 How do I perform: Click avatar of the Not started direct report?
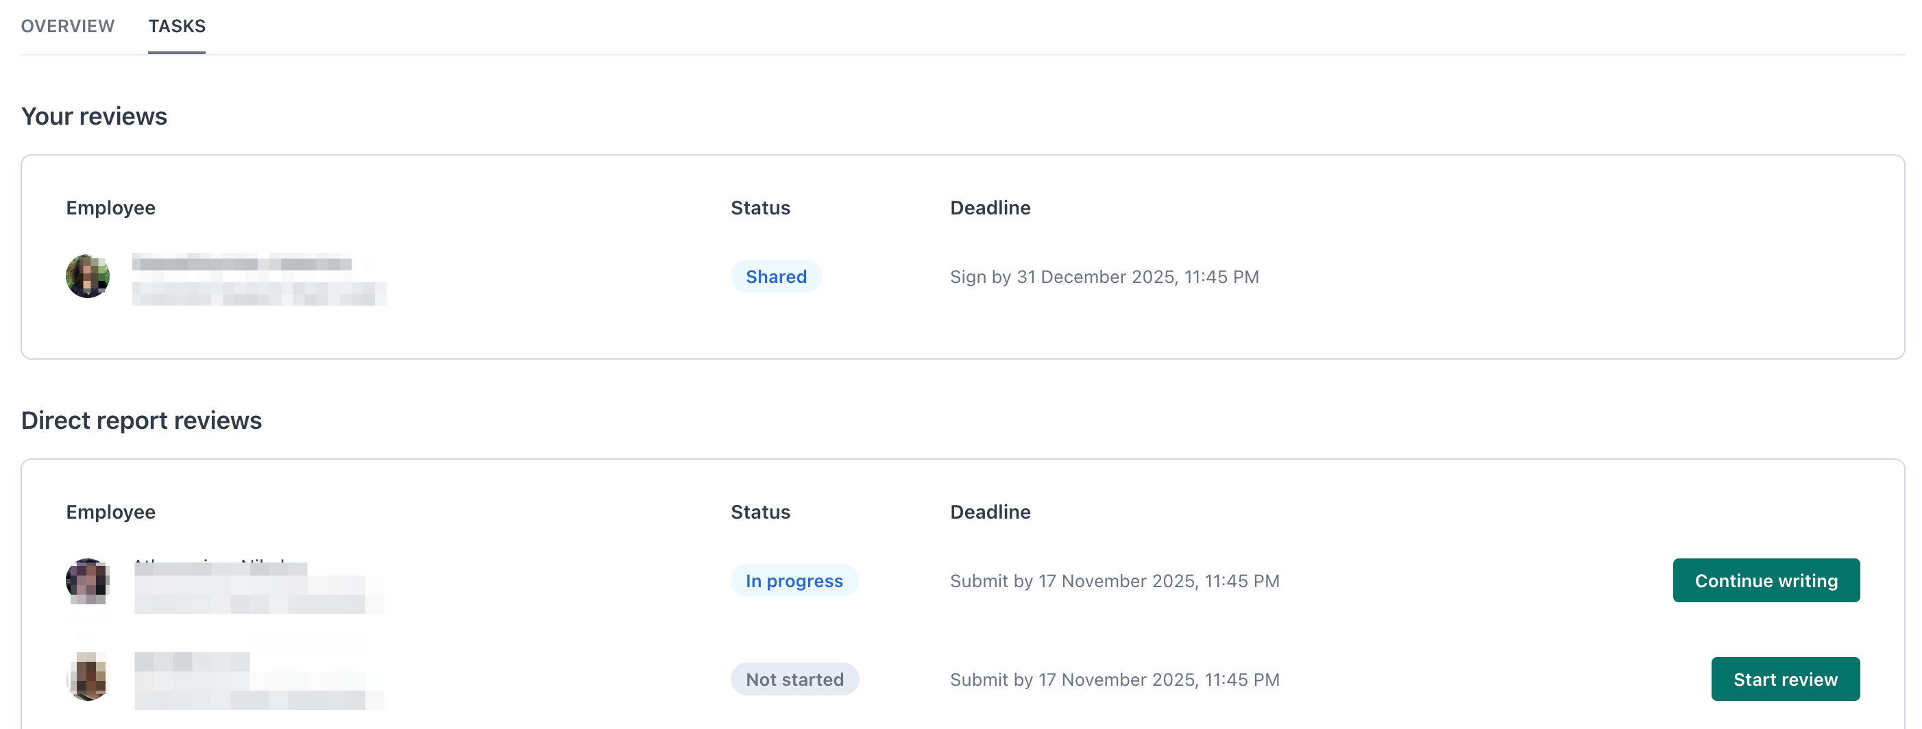[88, 678]
